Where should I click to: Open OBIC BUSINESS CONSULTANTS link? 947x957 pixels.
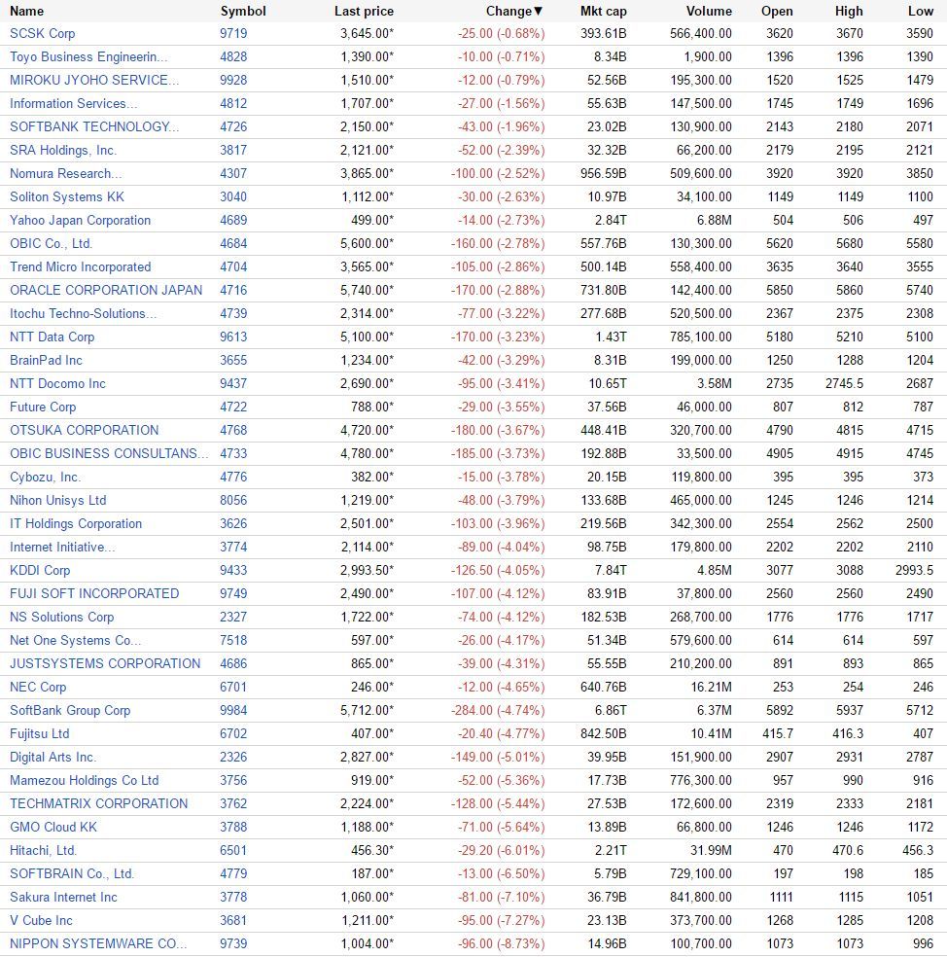tap(109, 453)
